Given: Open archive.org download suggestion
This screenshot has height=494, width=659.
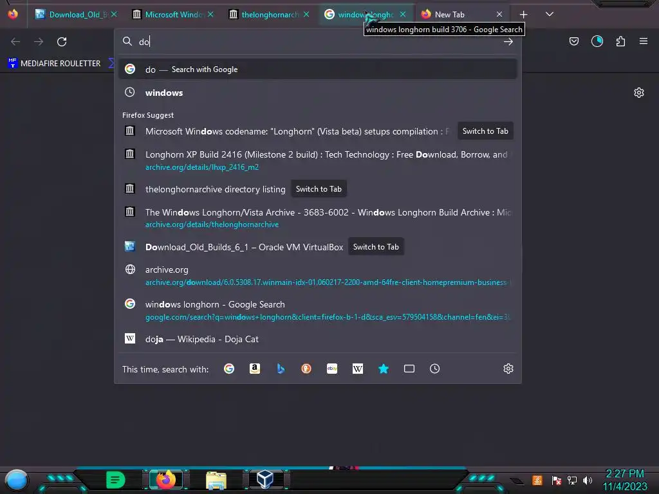Looking at the screenshot, I should [318, 275].
